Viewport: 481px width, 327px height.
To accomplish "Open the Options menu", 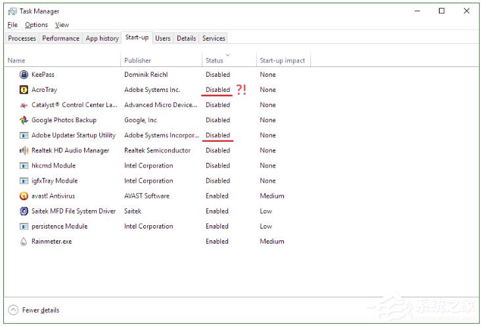I will pyautogui.click(x=36, y=25).
